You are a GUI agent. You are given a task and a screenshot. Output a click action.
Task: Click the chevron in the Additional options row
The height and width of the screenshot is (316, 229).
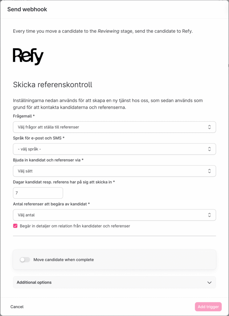[210, 282]
